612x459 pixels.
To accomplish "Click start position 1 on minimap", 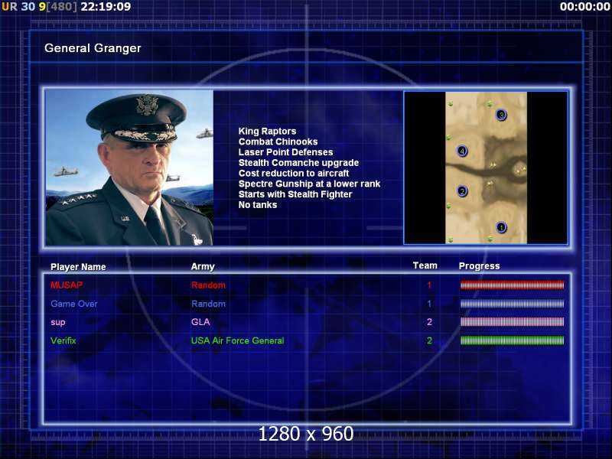I will 501,227.
